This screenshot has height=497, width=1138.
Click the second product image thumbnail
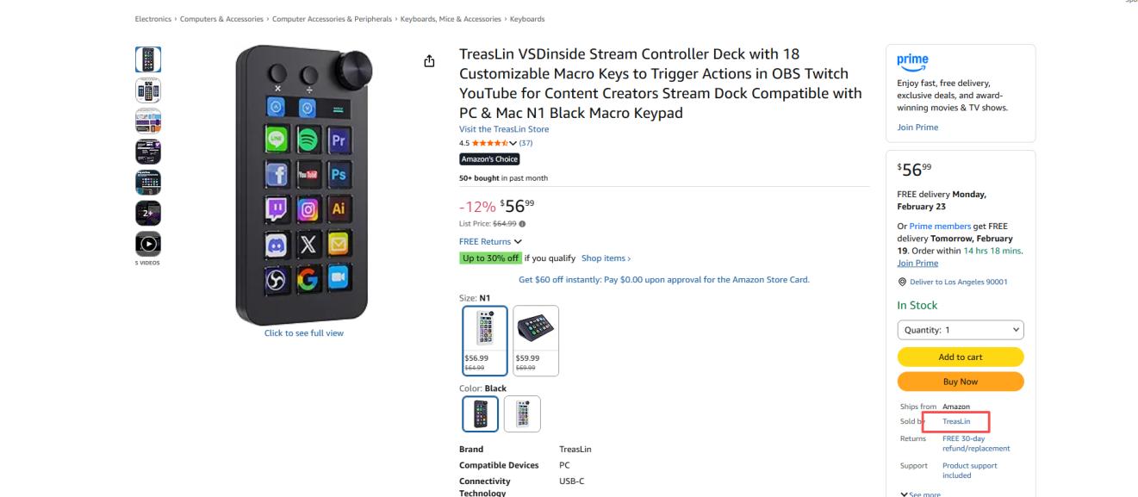pos(148,90)
